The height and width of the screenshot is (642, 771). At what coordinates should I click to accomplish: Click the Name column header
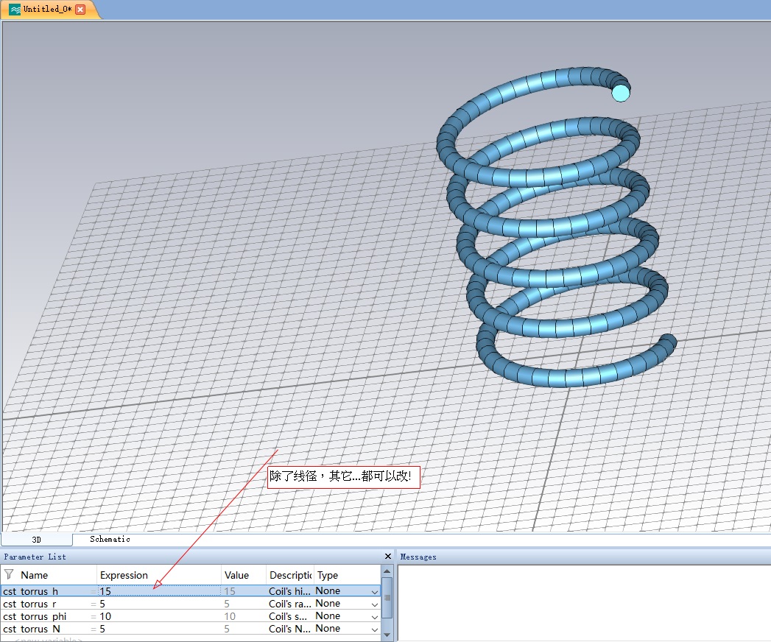(35, 575)
